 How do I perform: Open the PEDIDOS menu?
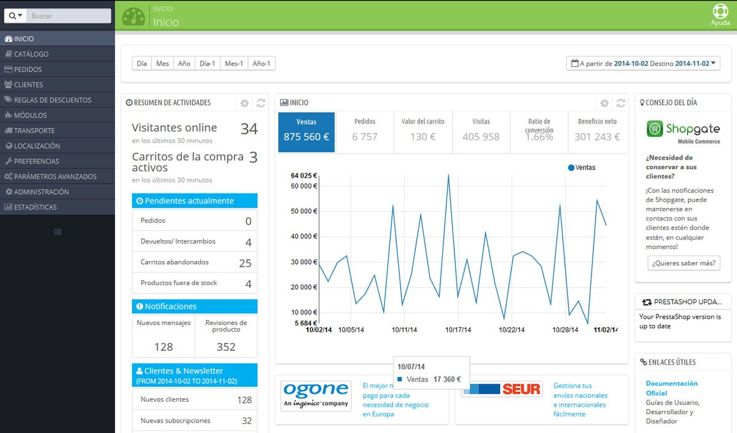coord(57,69)
